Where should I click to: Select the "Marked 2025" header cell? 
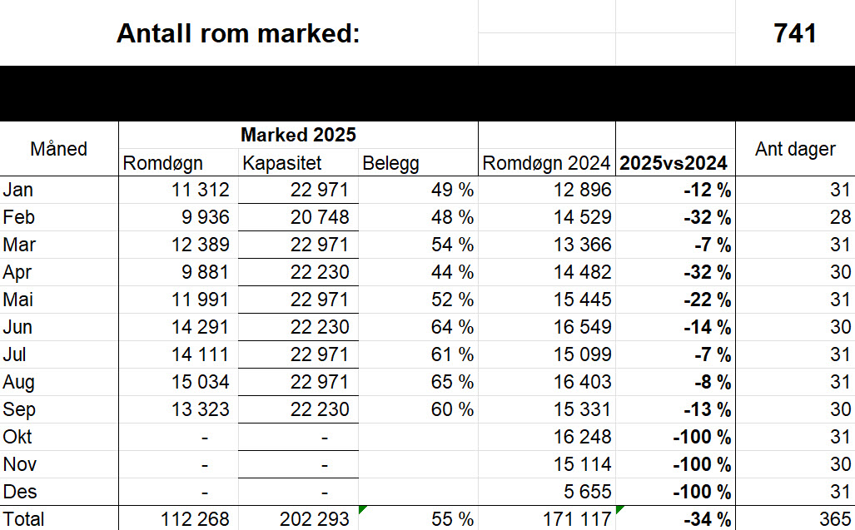(298, 135)
